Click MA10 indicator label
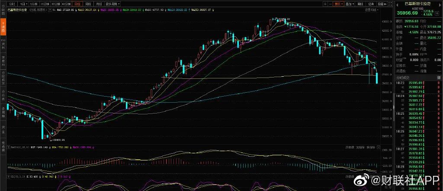The width and height of the screenshot is (443, 191). tap(87, 10)
